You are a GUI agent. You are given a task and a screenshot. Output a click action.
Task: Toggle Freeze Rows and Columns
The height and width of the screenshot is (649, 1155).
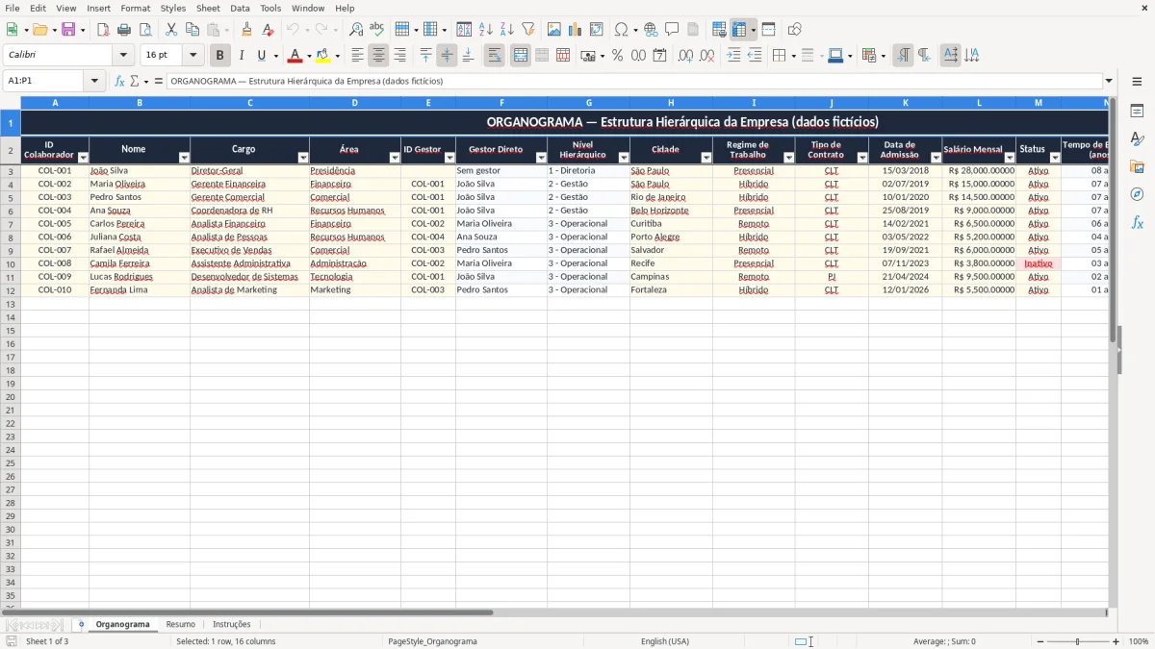[739, 30]
